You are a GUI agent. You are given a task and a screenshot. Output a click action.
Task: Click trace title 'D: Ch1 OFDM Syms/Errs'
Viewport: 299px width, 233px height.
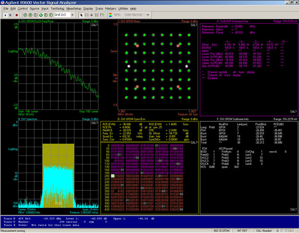[132, 119]
